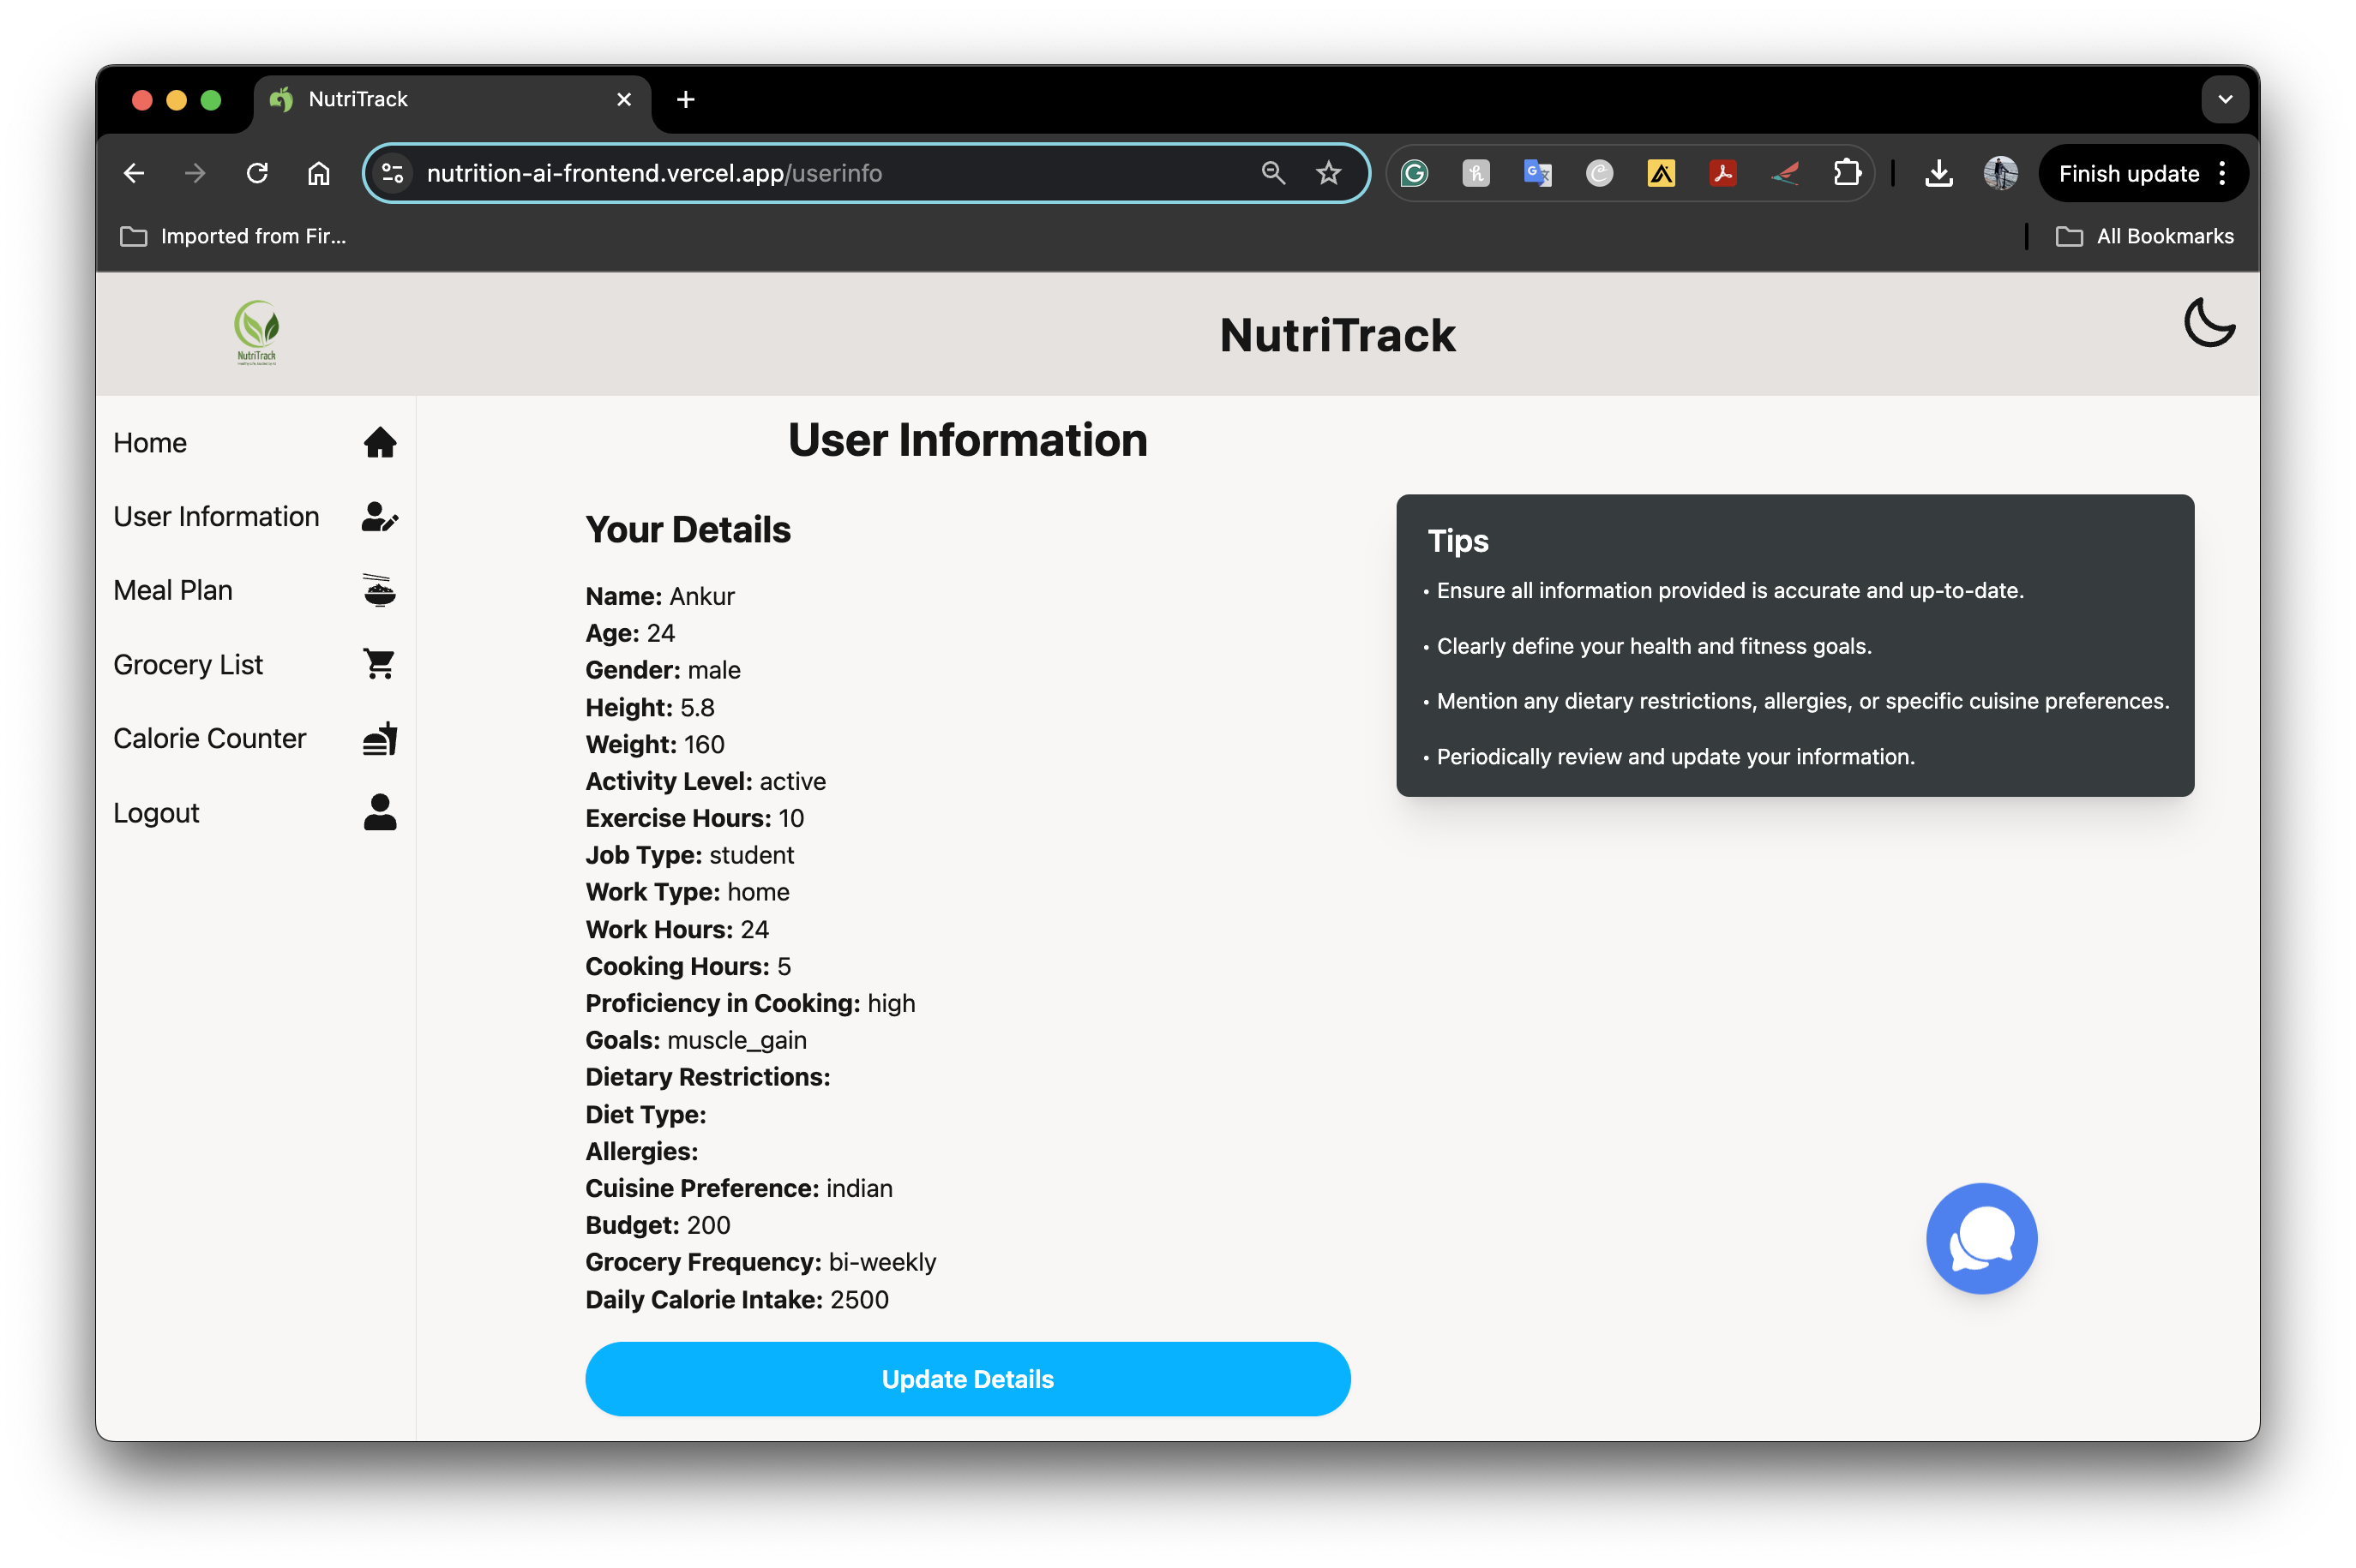The width and height of the screenshot is (2356, 1568).
Task: Click the Grocery List shopping cart icon
Action: [x=379, y=664]
